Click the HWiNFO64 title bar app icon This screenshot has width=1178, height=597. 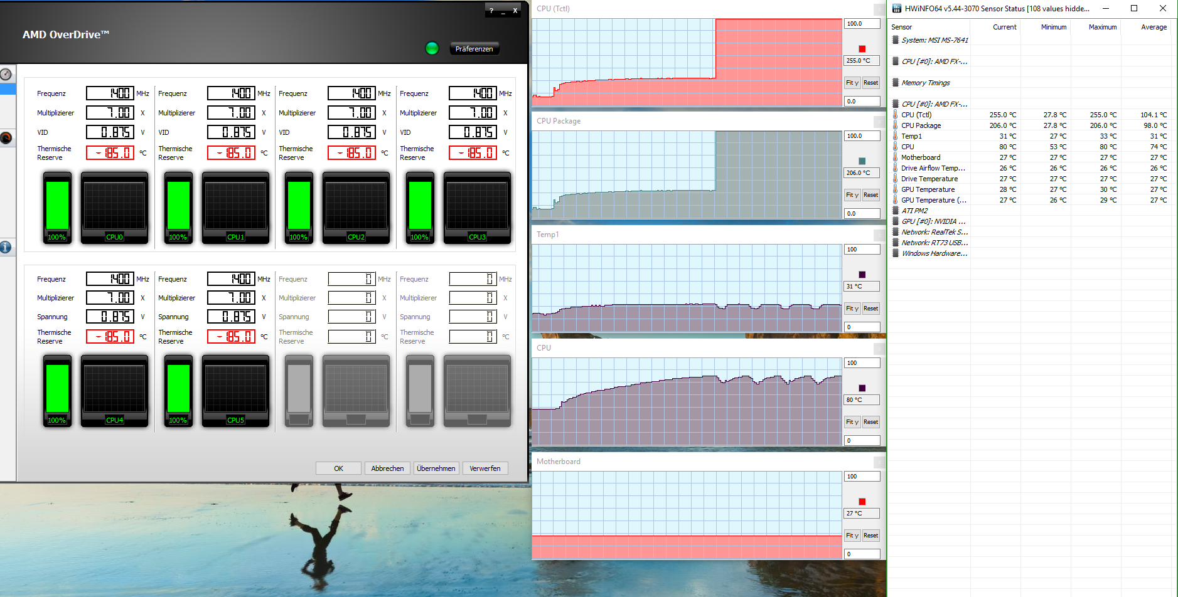coord(897,9)
